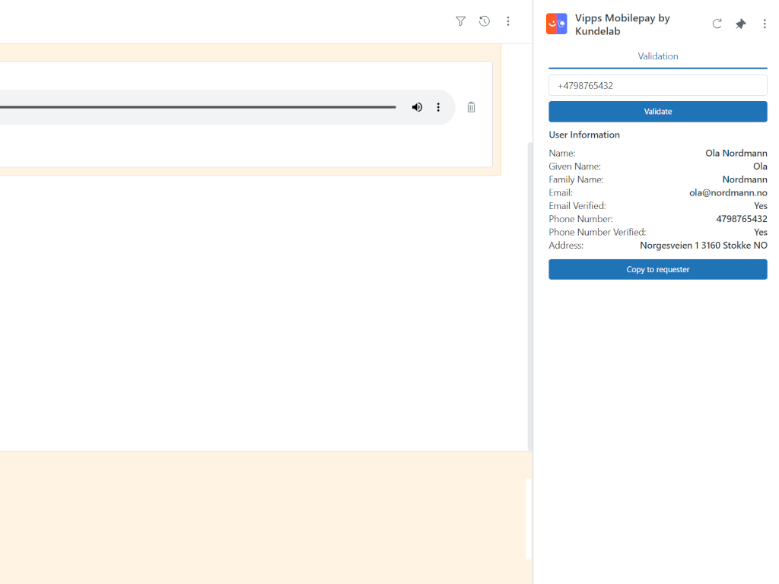The image size is (779, 584).
Task: Click the Vipps Mobilepay app logo
Action: pos(556,24)
